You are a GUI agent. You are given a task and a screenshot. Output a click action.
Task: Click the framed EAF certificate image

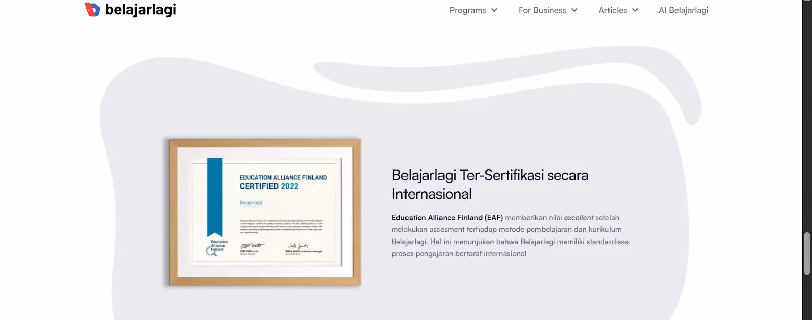click(264, 213)
